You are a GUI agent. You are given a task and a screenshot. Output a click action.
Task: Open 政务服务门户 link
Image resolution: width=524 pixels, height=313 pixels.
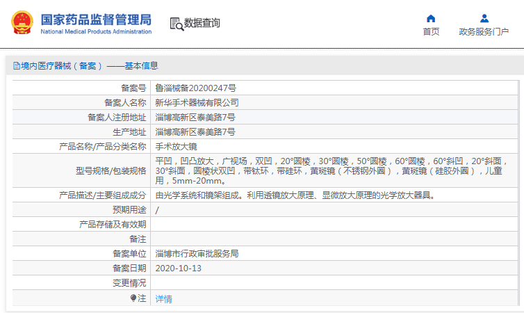484,31
